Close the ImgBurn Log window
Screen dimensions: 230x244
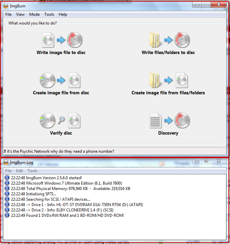(x=219, y=161)
